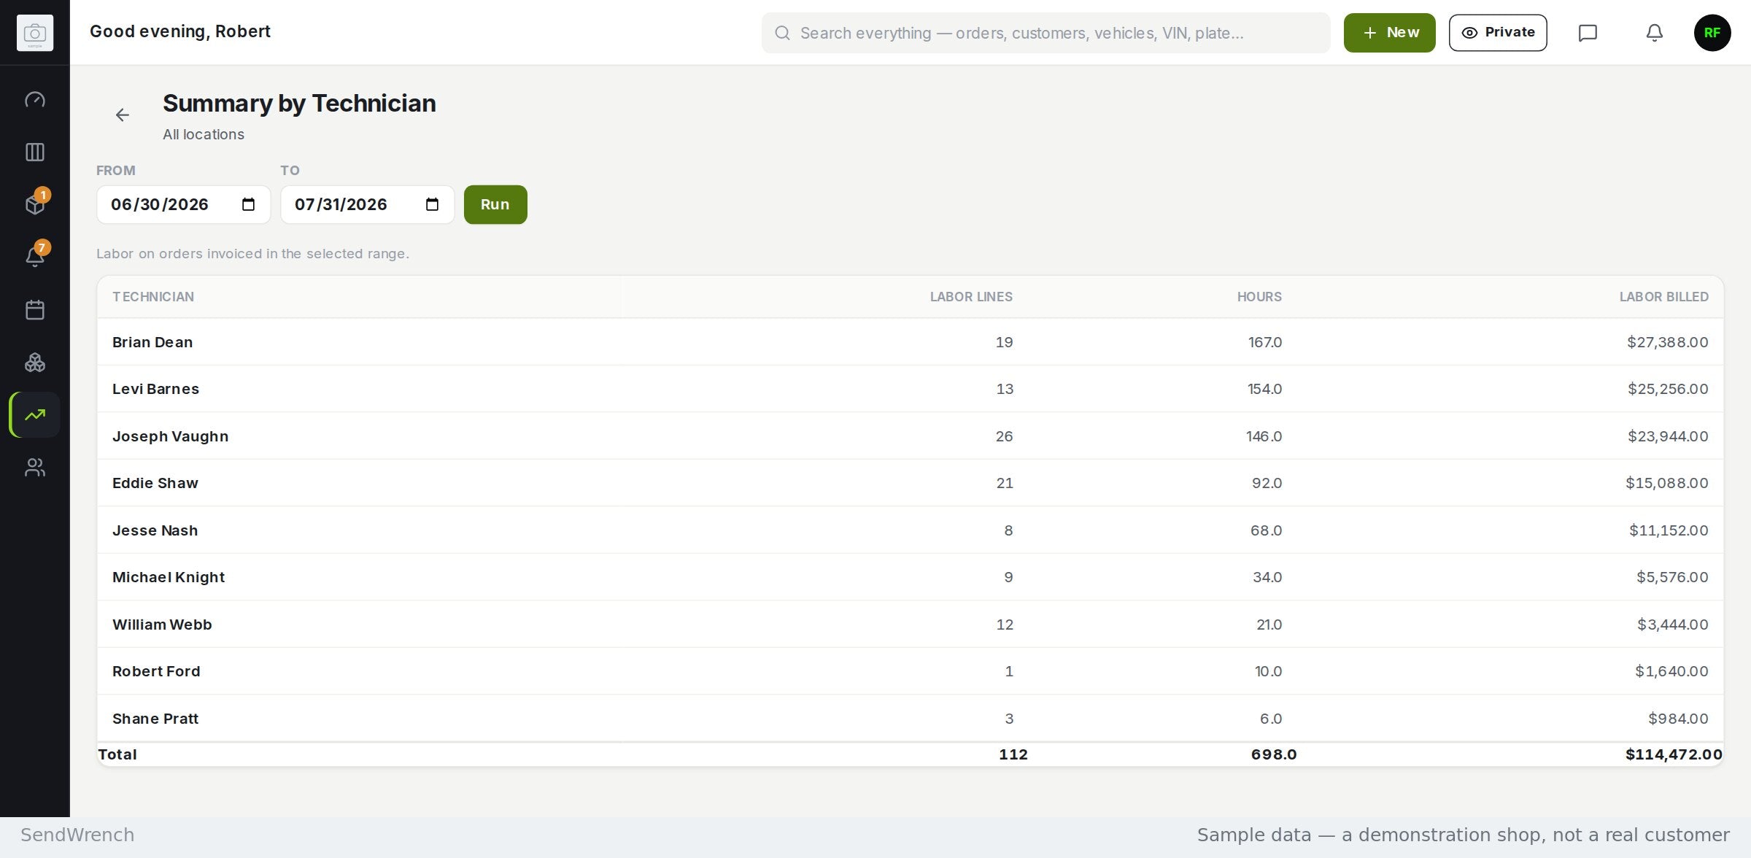Image resolution: width=1751 pixels, height=858 pixels.
Task: Open the inventory box icon with badge
Action: point(34,205)
